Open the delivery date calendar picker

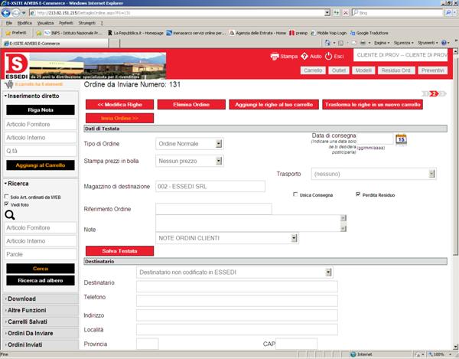click(x=401, y=139)
